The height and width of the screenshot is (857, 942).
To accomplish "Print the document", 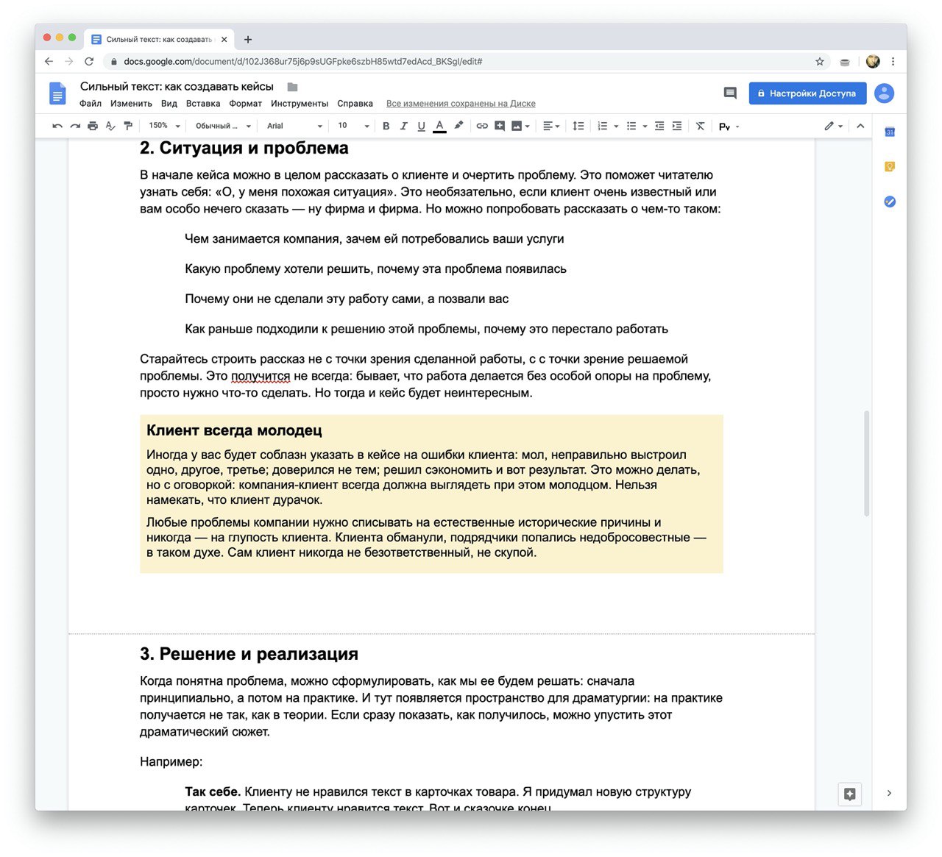I will pyautogui.click(x=93, y=126).
